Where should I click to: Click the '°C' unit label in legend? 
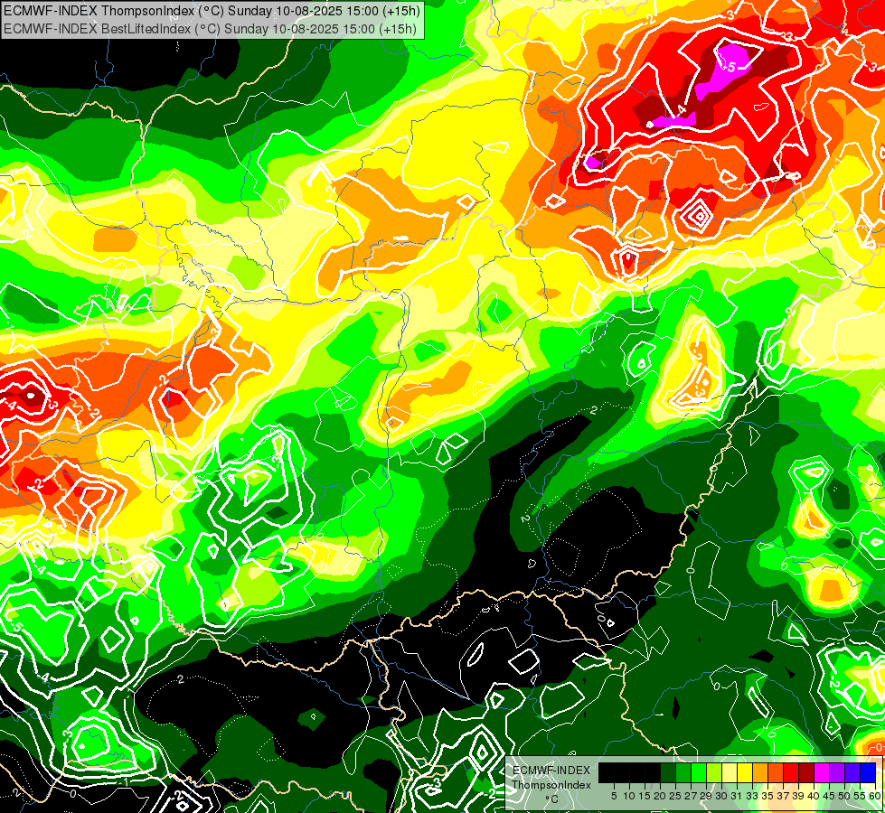(551, 799)
